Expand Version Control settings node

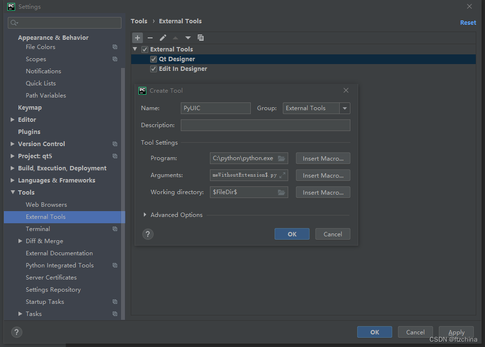click(x=12, y=144)
